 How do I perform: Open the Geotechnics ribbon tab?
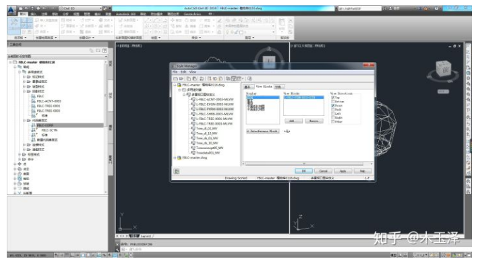(192, 14)
